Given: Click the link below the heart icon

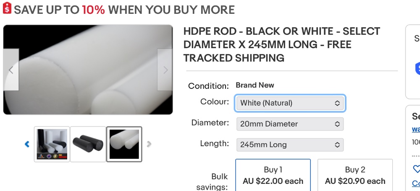Looking at the screenshot, I should click(x=416, y=183).
